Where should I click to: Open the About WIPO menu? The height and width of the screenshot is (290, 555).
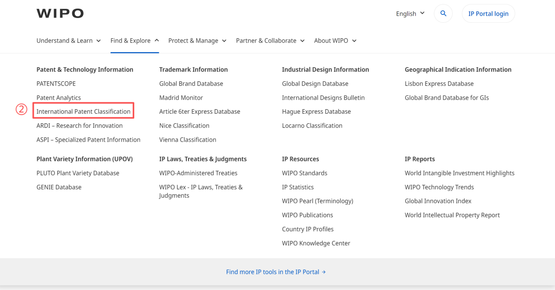(335, 41)
